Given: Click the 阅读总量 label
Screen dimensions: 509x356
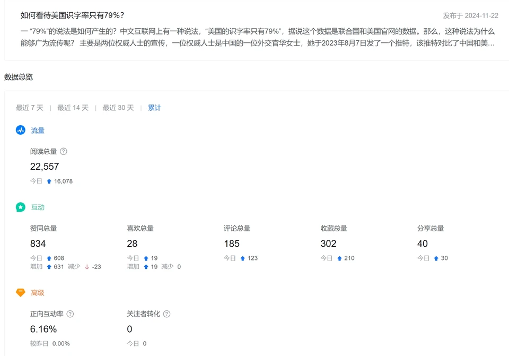Looking at the screenshot, I should click(43, 151).
